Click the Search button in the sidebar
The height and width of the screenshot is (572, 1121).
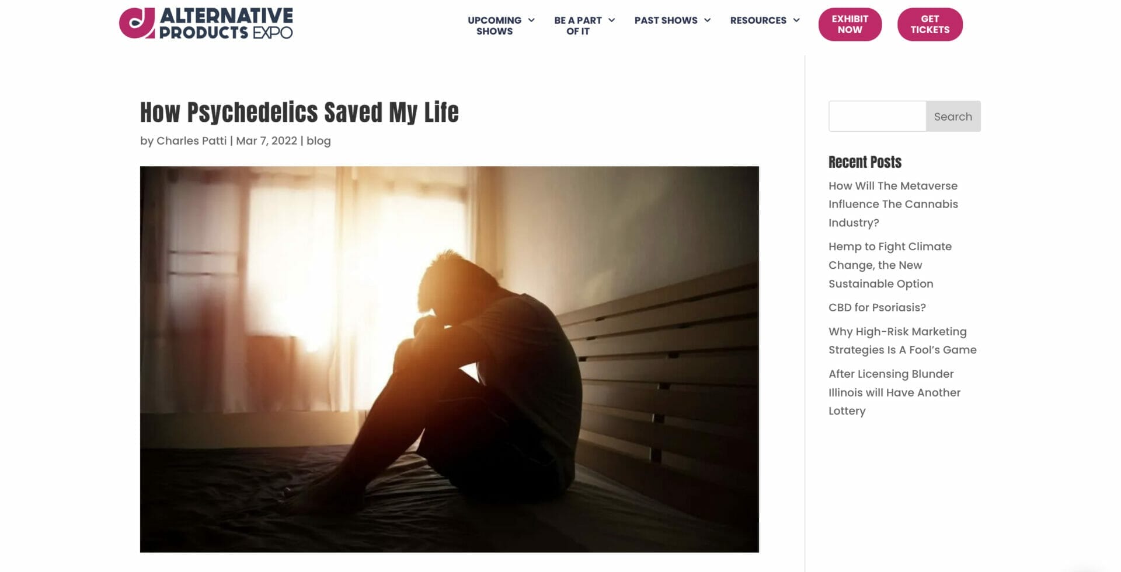(x=953, y=116)
